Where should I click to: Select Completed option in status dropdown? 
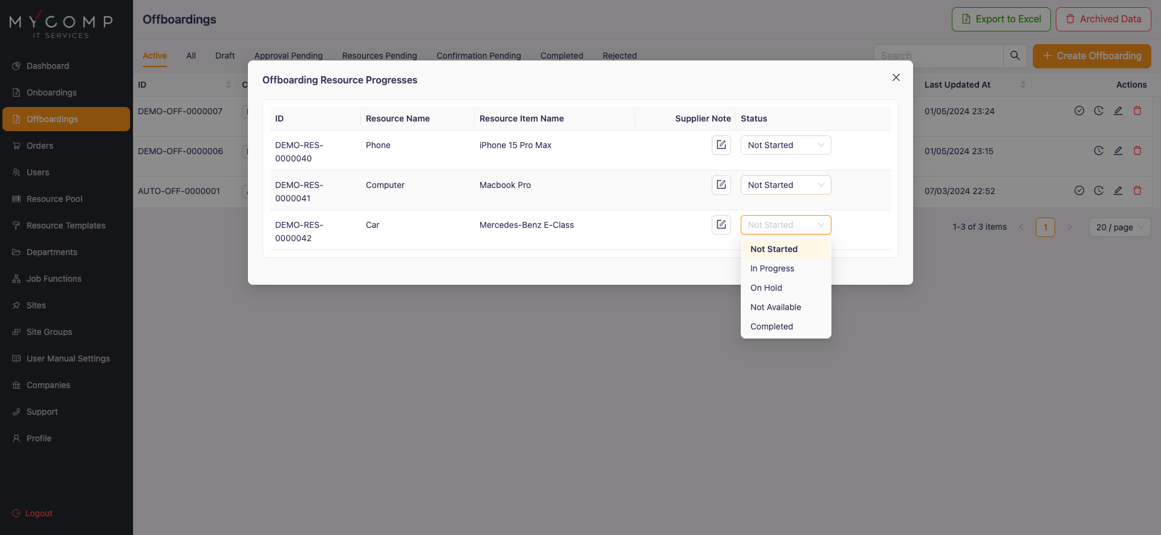772,326
